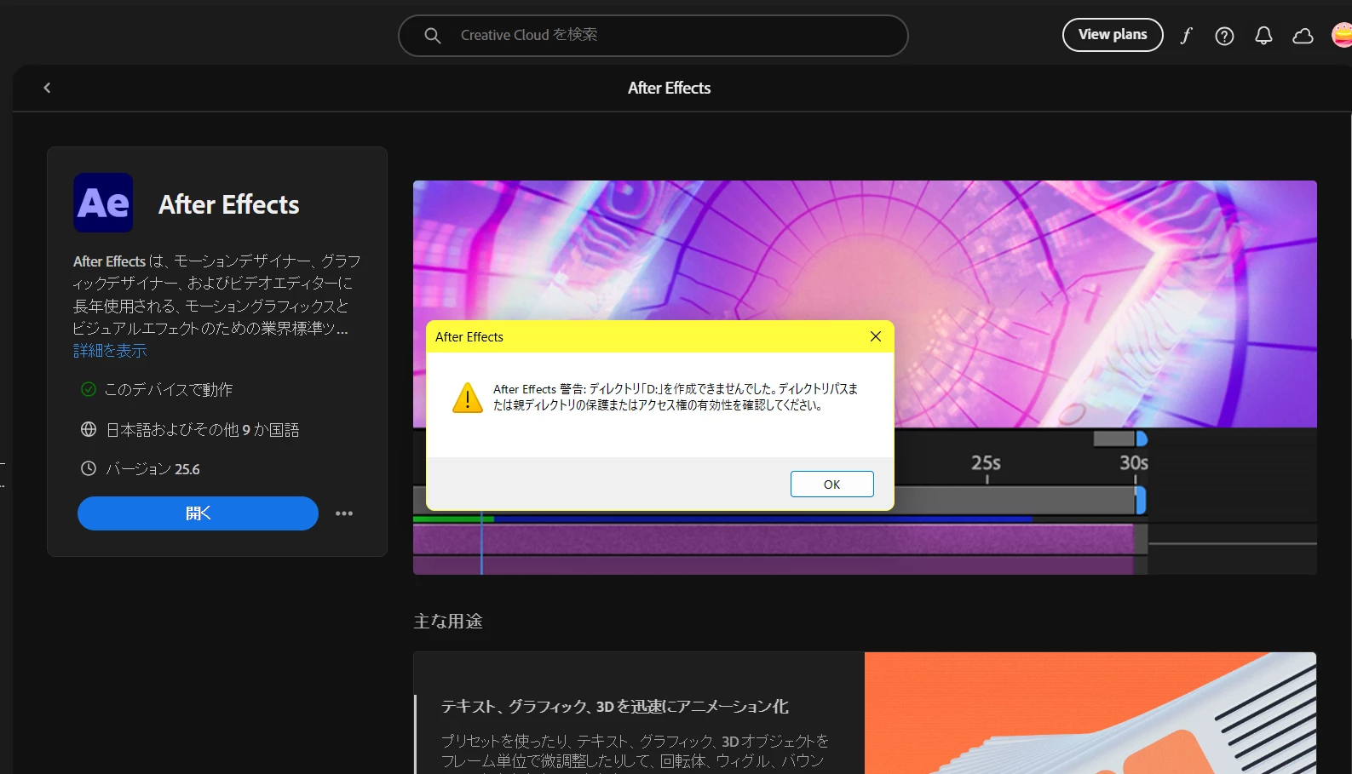Click the After Effects Ae app logo
Viewport: 1352px width, 774px height.
coord(103,203)
